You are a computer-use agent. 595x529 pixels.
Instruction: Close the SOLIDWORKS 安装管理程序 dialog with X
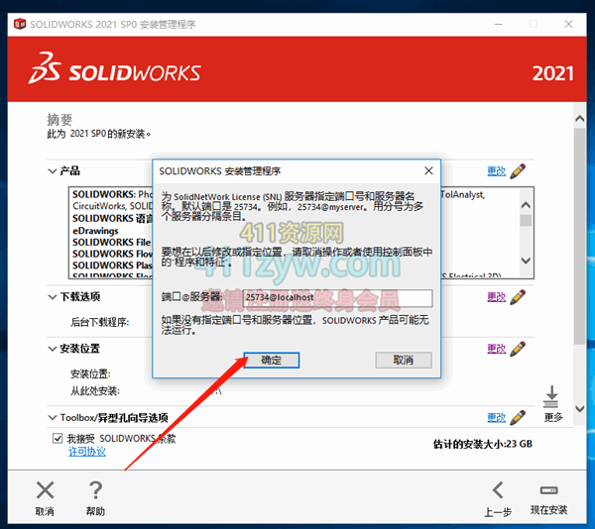(x=427, y=170)
